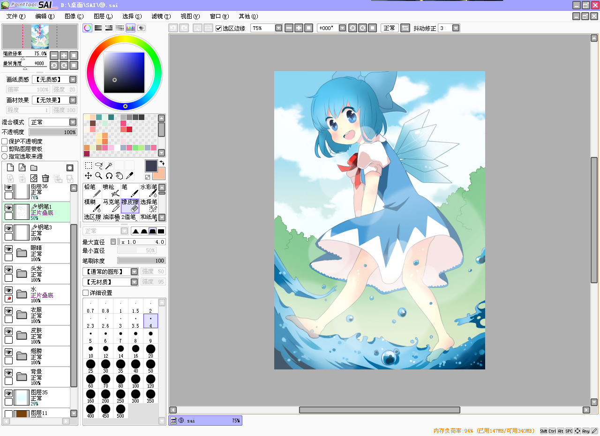Image resolution: width=600 pixels, height=436 pixels.
Task: Toggle the scratchpad panel icon
Action: [141, 28]
